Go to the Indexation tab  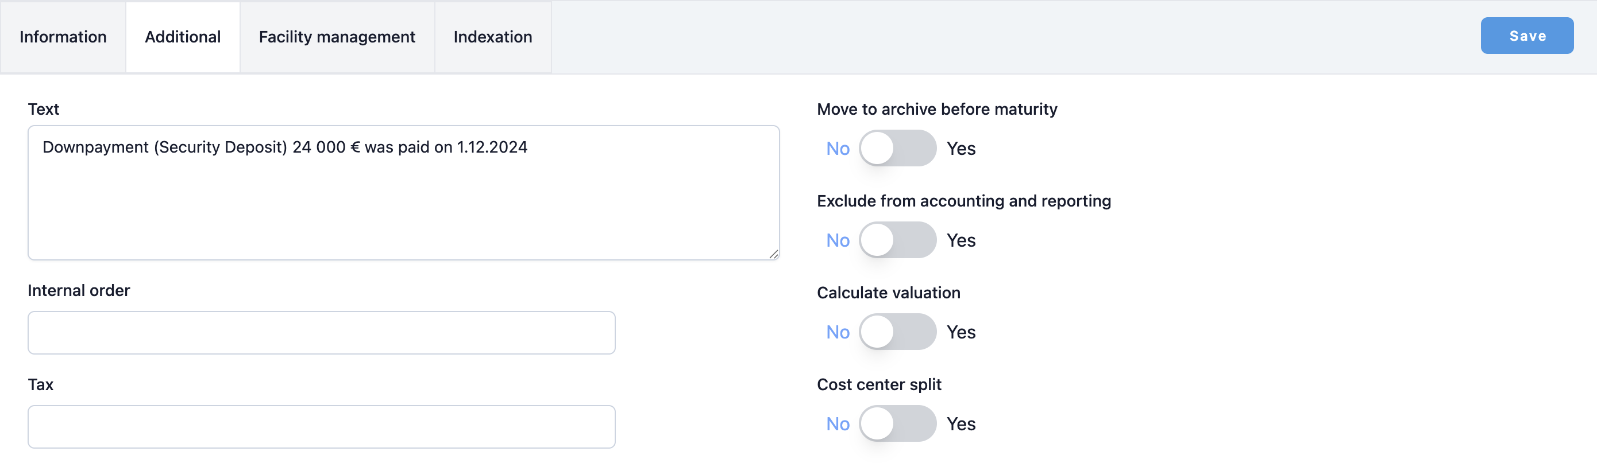pos(492,37)
